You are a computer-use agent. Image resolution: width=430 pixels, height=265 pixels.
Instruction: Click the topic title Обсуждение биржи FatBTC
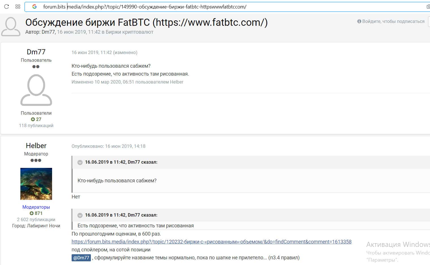tap(146, 22)
